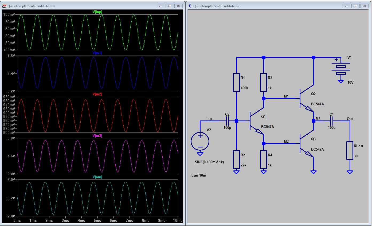Click the ground symbol under RLast
The width and height of the screenshot is (372, 226).
coord(350,172)
